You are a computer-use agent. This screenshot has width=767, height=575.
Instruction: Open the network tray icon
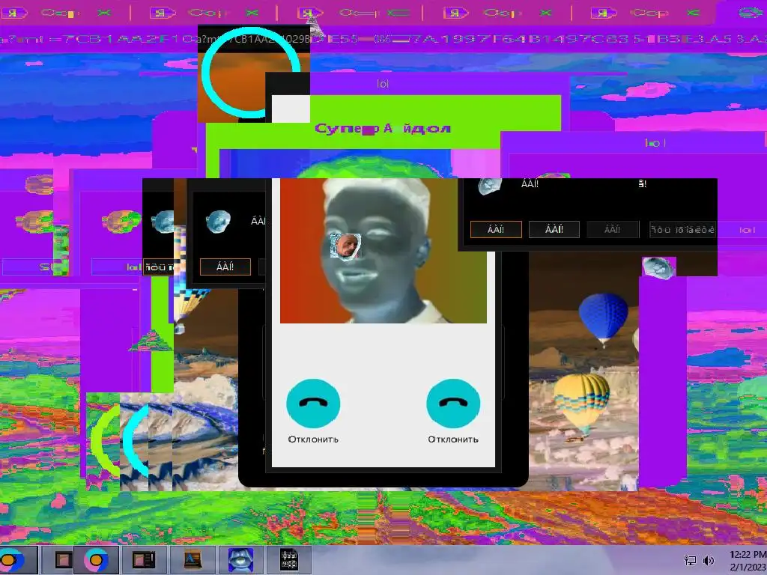690,560
